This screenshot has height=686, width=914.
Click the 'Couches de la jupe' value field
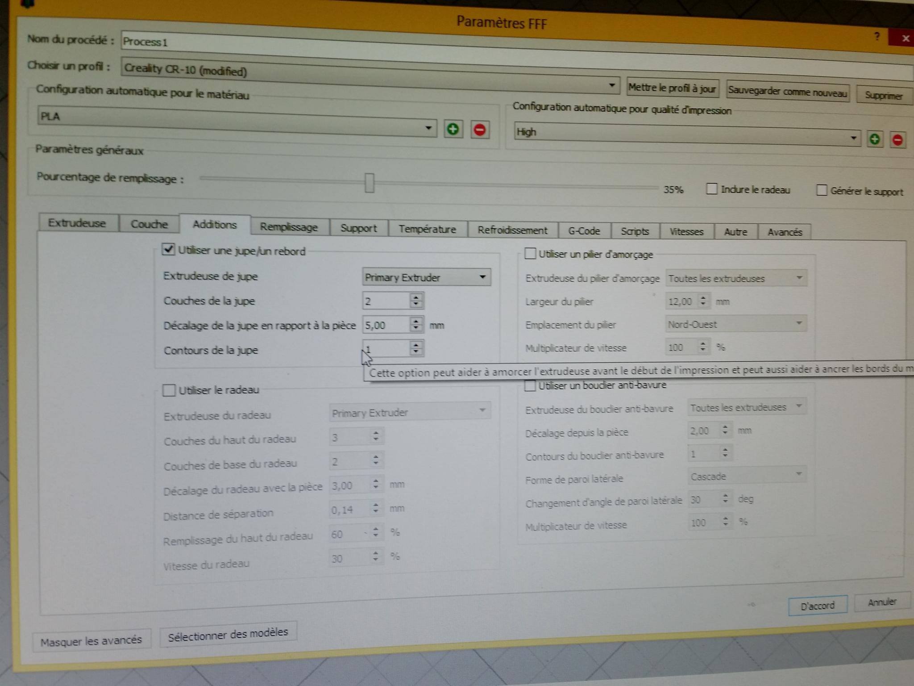386,301
